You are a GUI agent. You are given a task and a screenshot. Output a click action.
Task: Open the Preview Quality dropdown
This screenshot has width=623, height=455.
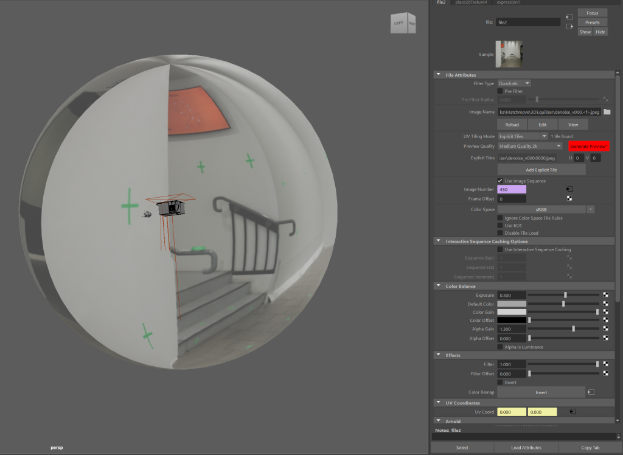coord(530,146)
